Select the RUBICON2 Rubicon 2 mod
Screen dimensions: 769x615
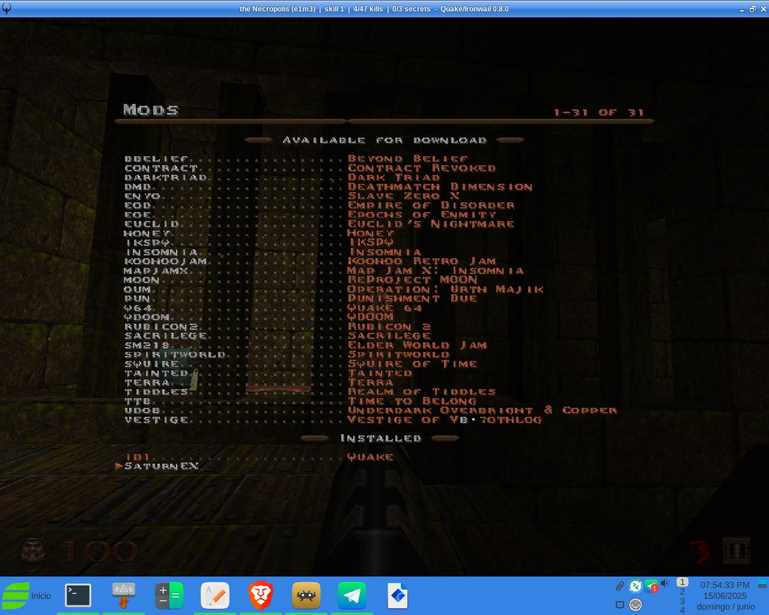click(x=278, y=327)
